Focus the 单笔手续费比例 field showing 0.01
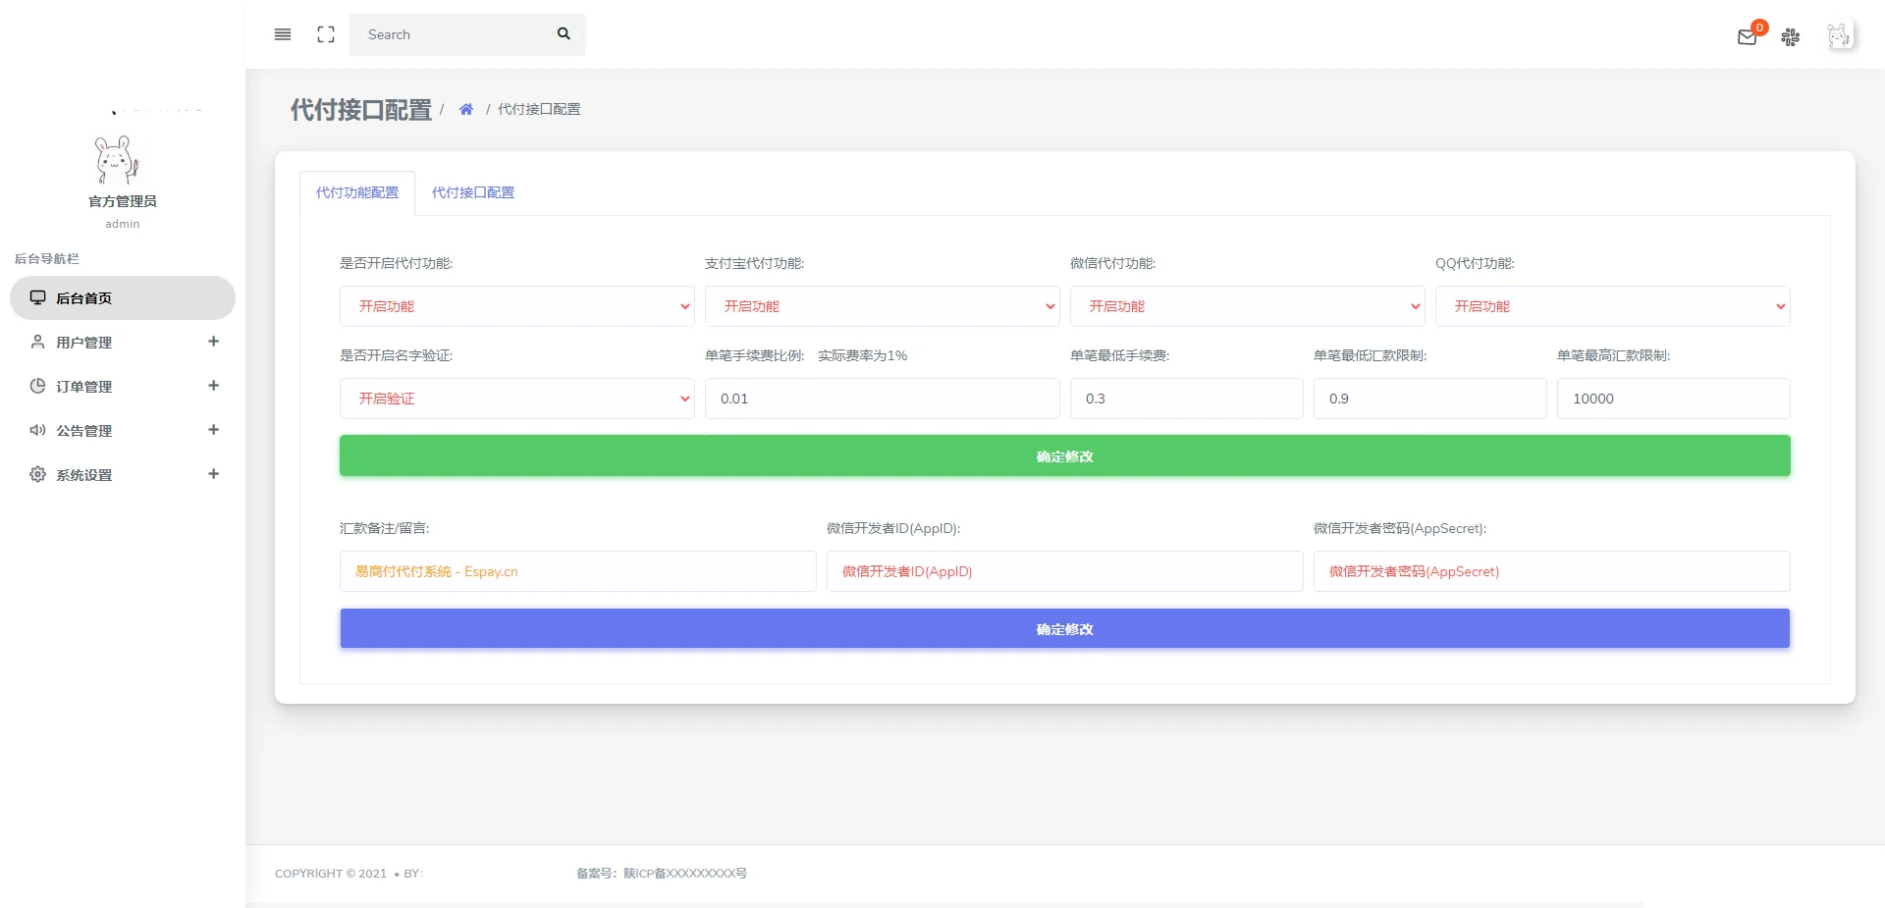This screenshot has width=1885, height=908. [883, 399]
